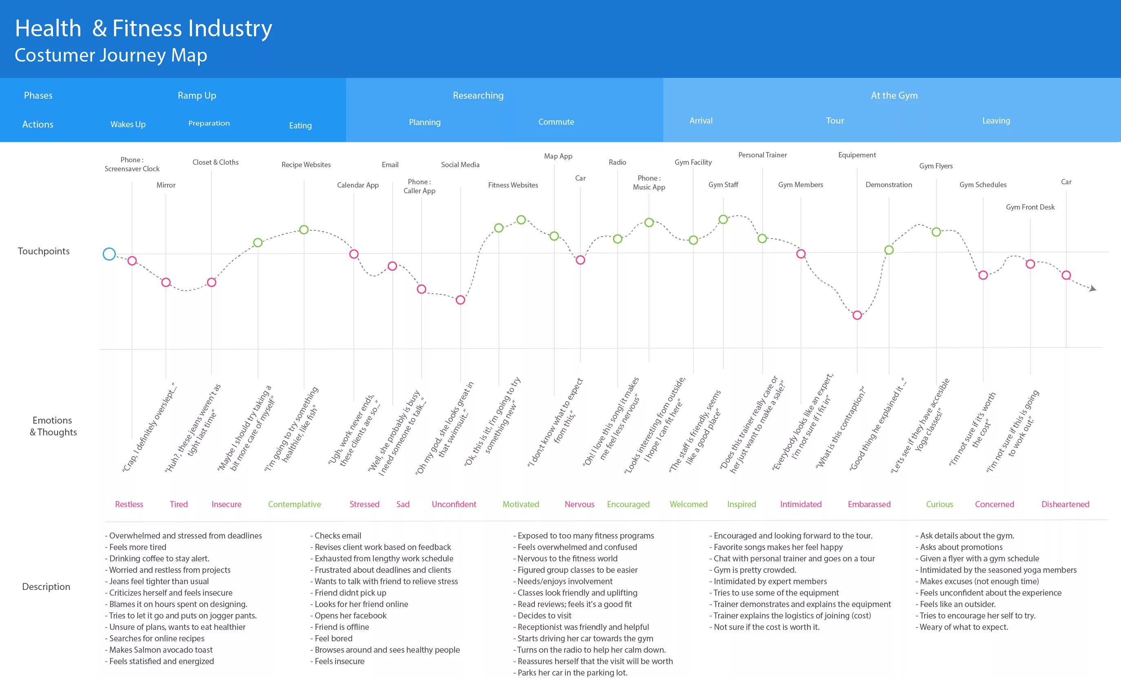Click the Health & Fitness Industry title
Image resolution: width=1121 pixels, height=678 pixels.
[144, 28]
